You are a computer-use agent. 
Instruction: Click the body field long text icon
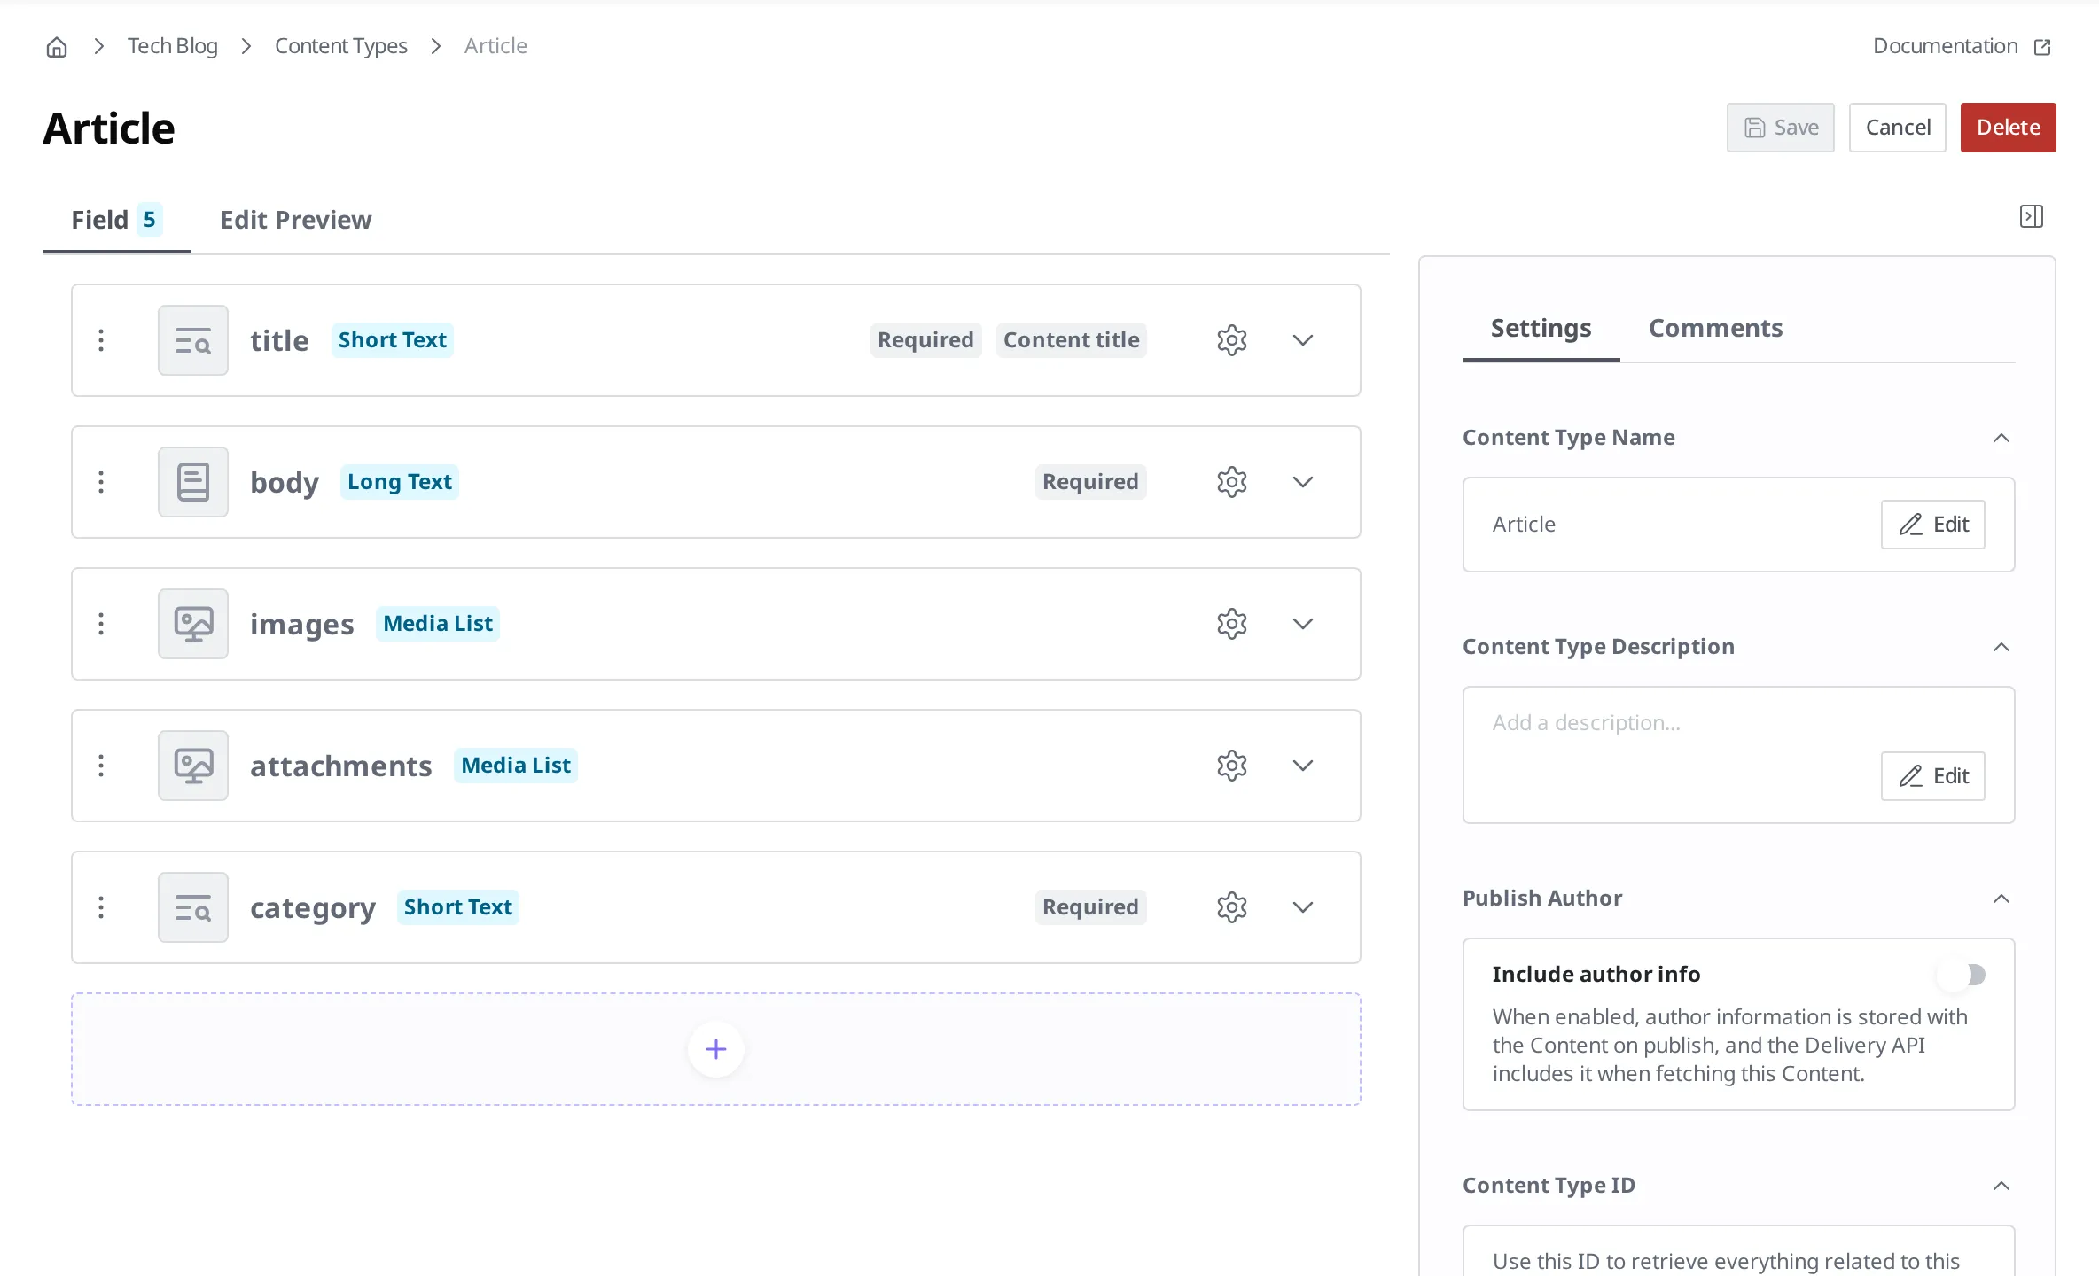click(193, 482)
